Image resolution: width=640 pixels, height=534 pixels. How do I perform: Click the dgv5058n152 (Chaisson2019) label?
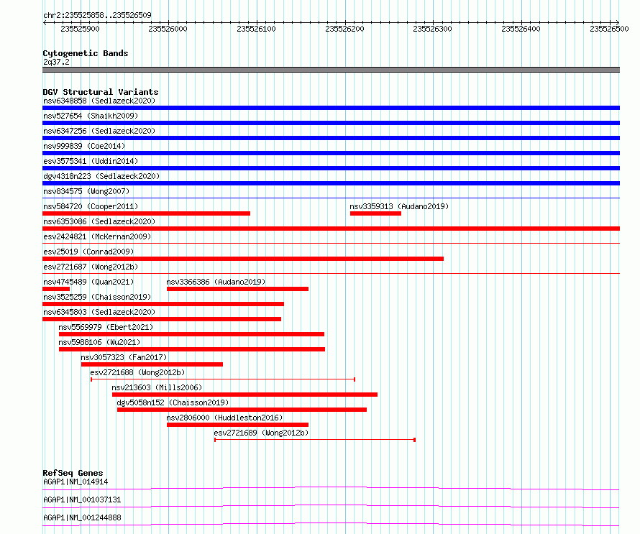(x=173, y=402)
